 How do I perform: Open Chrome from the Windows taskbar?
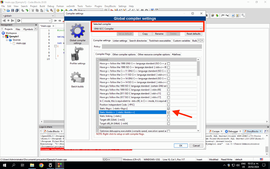[41, 165]
